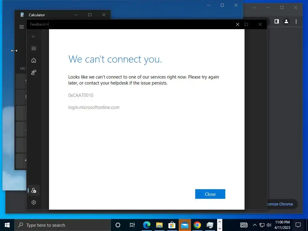Switch to Google Chrome on the taskbar

click(x=197, y=225)
